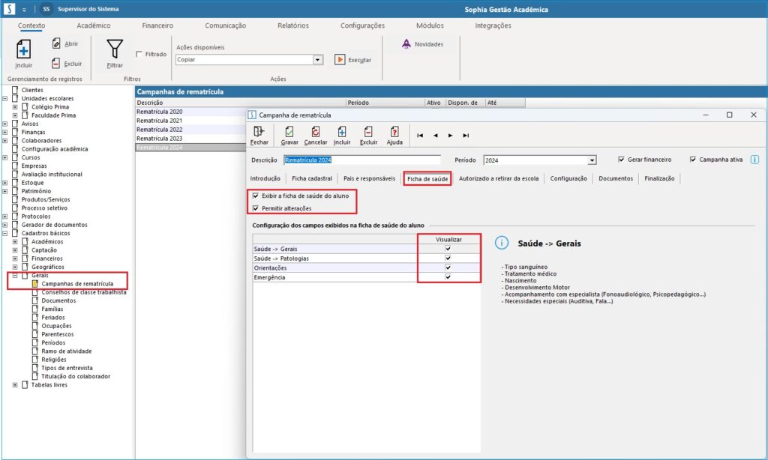768x460 pixels.
Task: Open Novidades rocket icon
Action: [x=406, y=44]
